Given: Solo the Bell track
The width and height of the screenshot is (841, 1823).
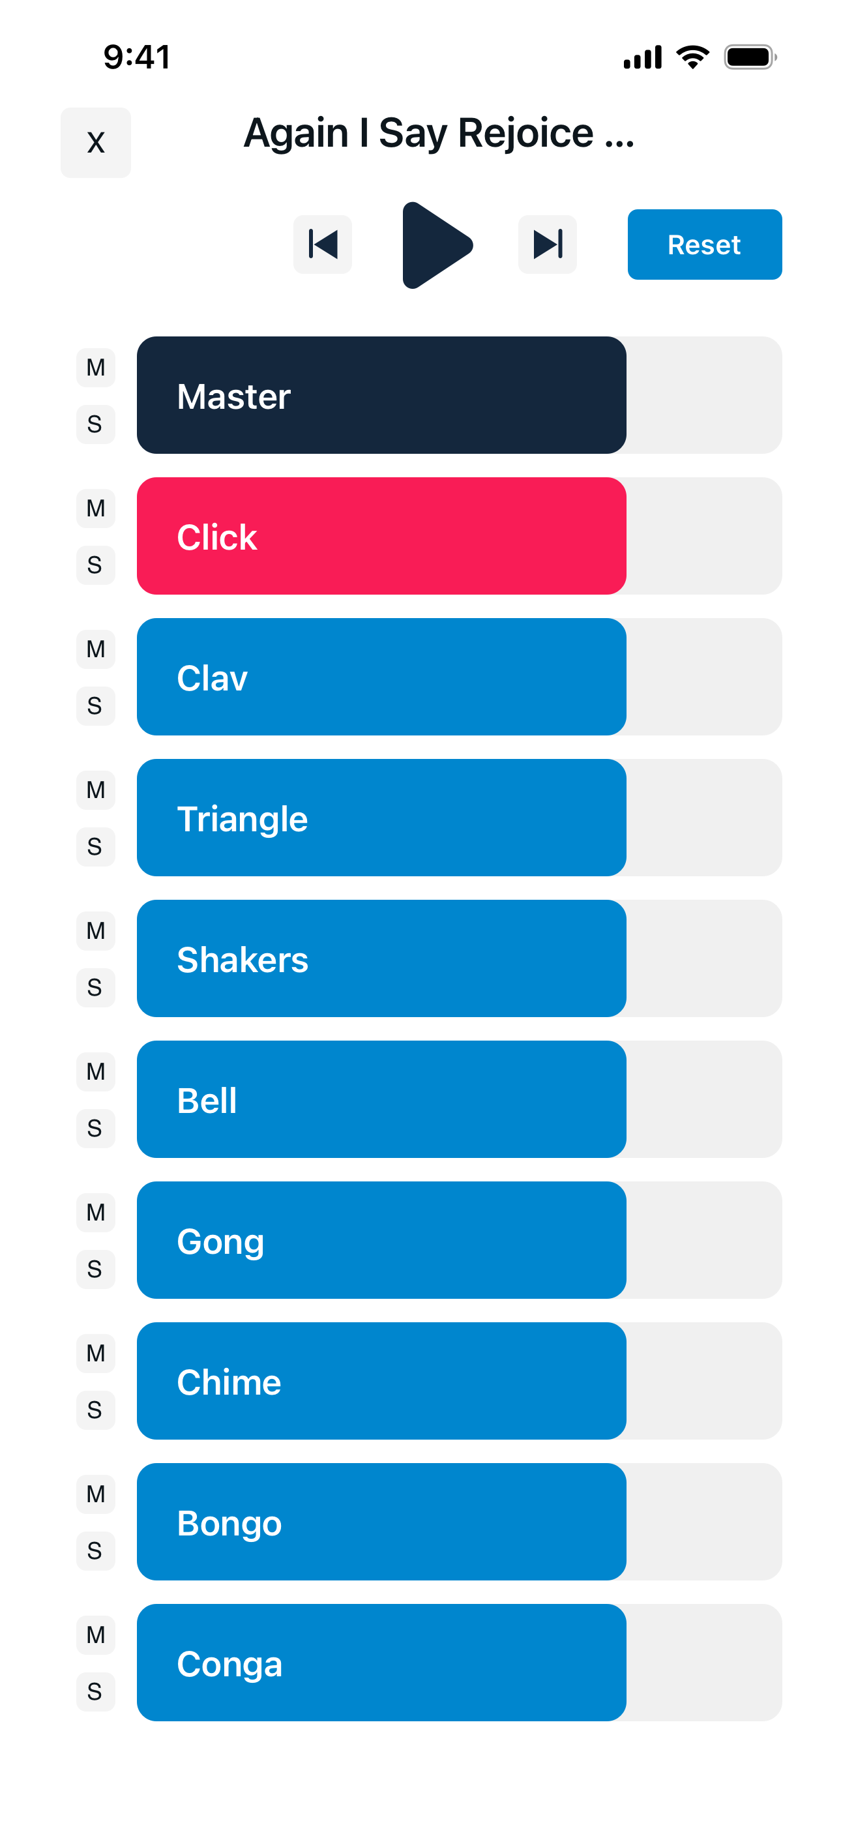Looking at the screenshot, I should [96, 1128].
